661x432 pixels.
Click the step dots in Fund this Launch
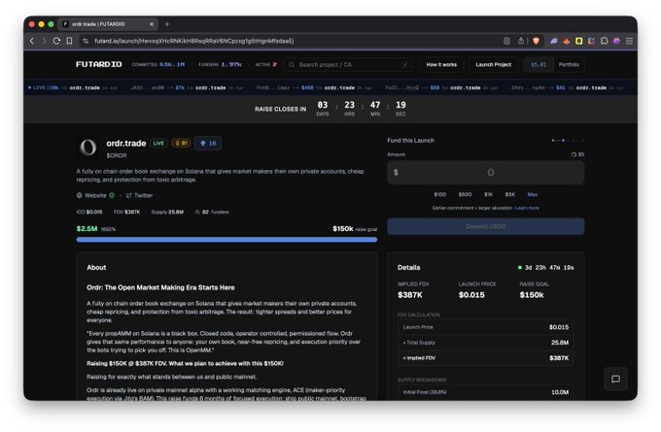568,140
